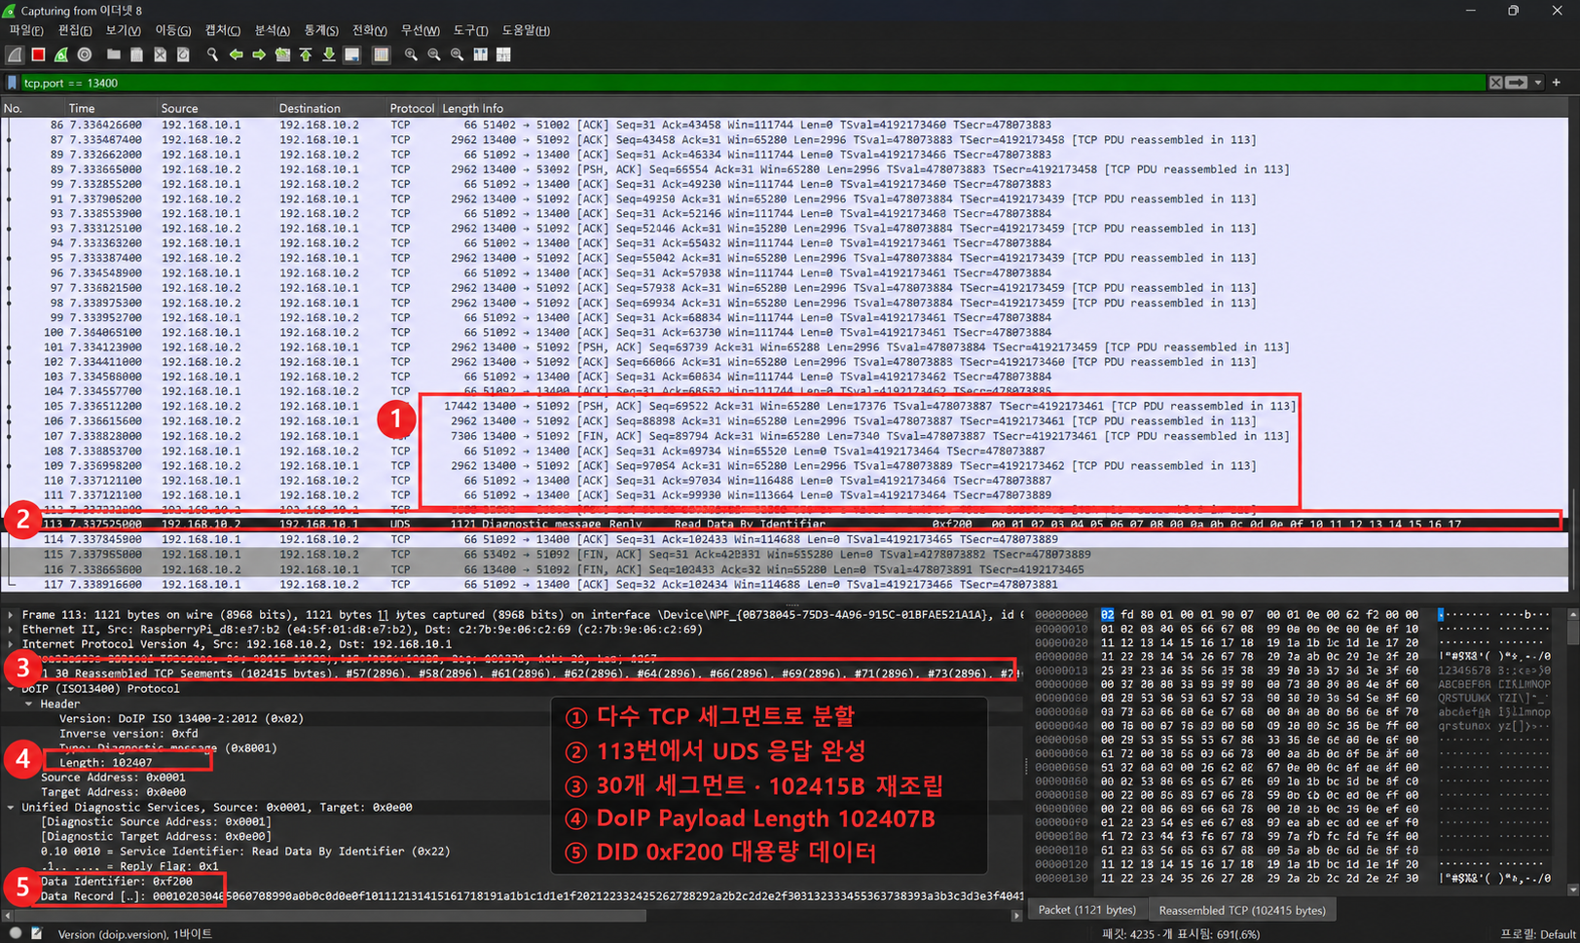Select packet 117 in the packet list
This screenshot has height=943, width=1580.
pyautogui.click(x=784, y=585)
